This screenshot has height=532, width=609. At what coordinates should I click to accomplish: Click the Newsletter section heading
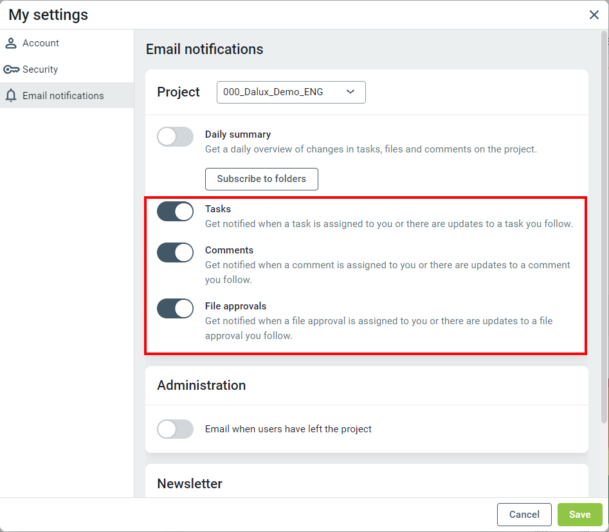coord(190,484)
